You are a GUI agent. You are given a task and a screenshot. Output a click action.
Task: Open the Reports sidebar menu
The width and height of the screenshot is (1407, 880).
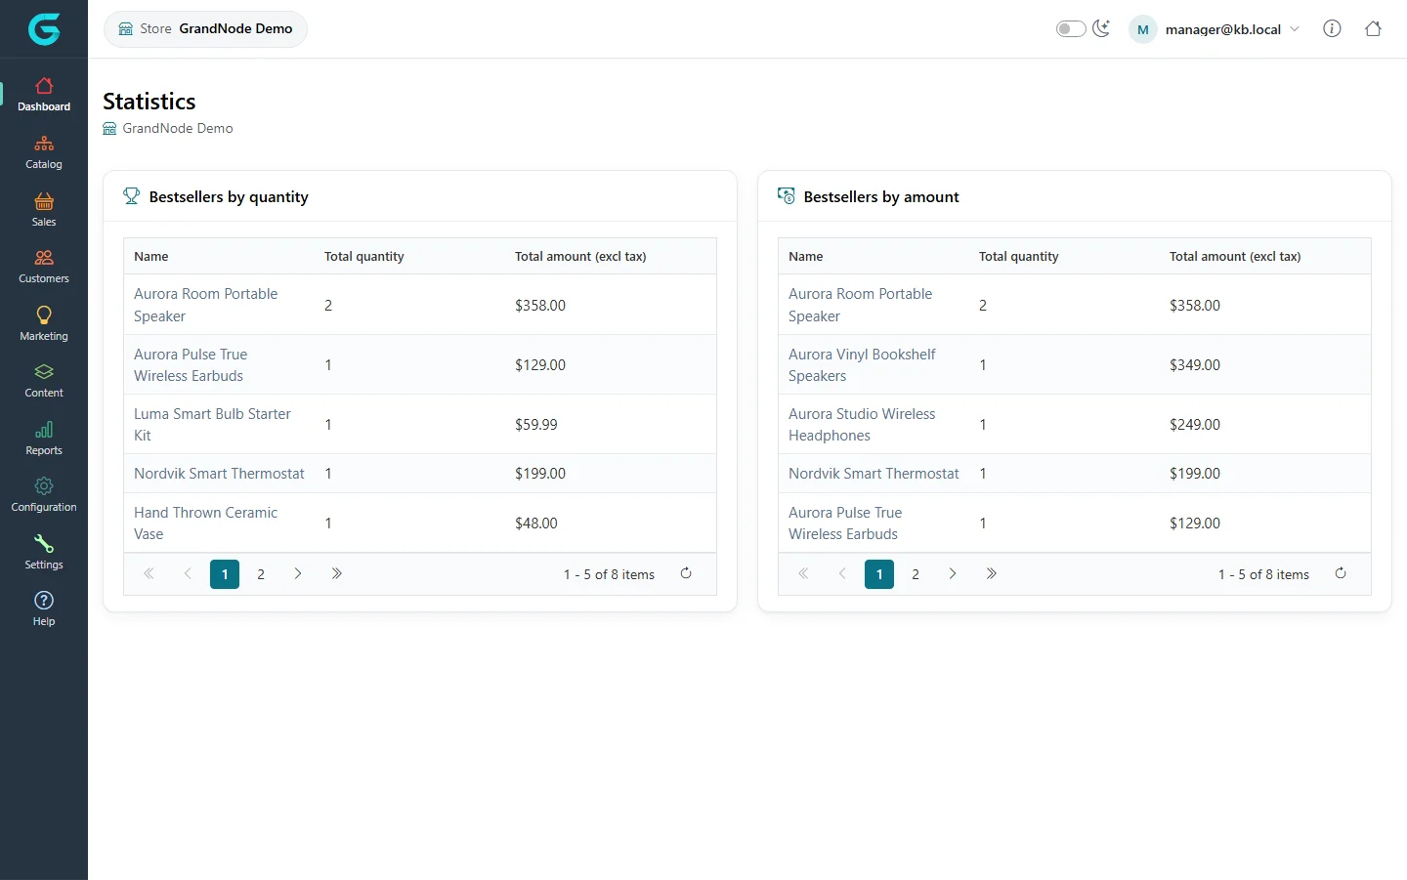click(x=44, y=439)
